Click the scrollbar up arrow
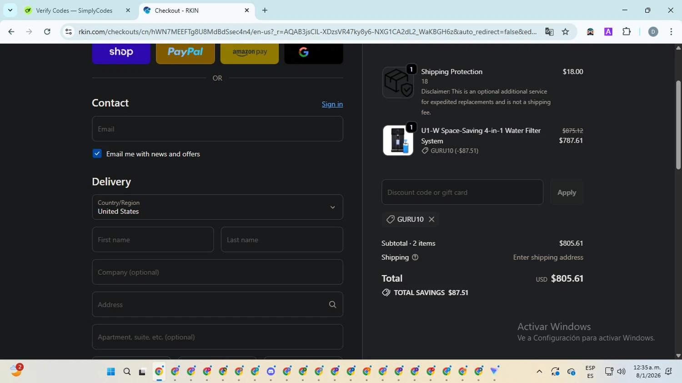The width and height of the screenshot is (682, 383). [x=678, y=48]
